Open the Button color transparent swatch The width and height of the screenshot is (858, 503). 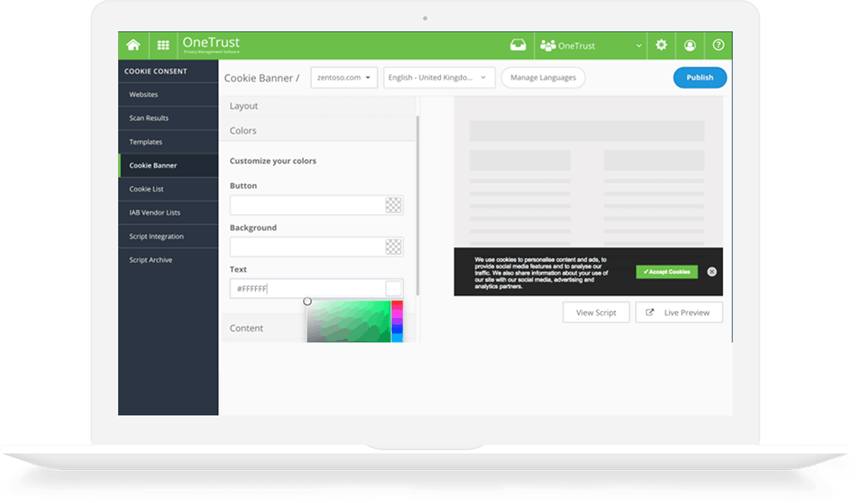coord(393,205)
